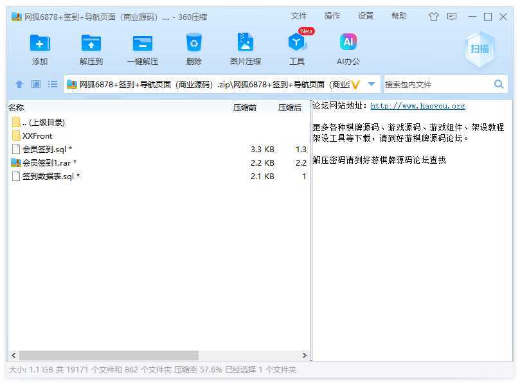The height and width of the screenshot is (384, 520).
Task: Switch to the list view mode icon
Action: tap(53, 84)
